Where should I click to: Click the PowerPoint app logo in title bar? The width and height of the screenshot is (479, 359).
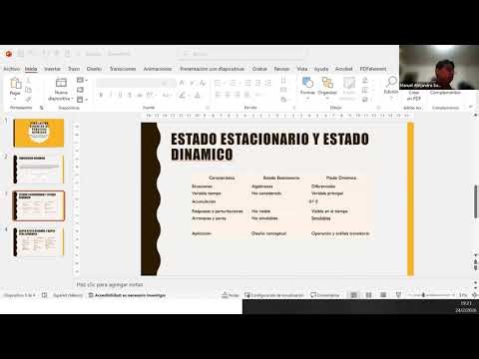9,54
